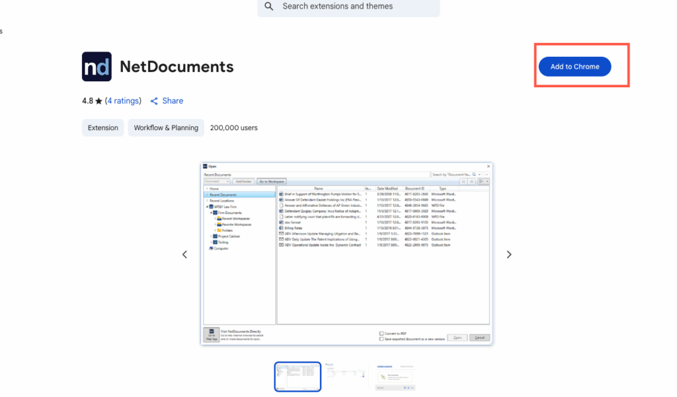Viewport: 677px width, 397px height.
Task: Click the Add to Chrome button
Action: [575, 66]
